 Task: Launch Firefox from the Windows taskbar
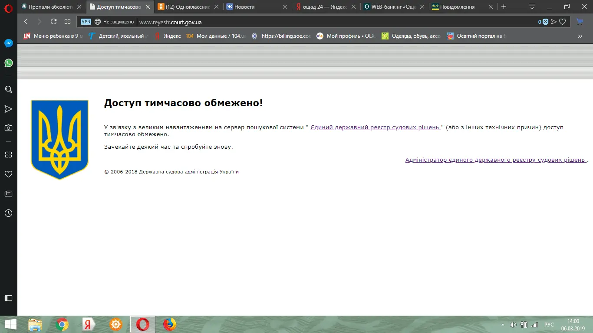tap(170, 324)
